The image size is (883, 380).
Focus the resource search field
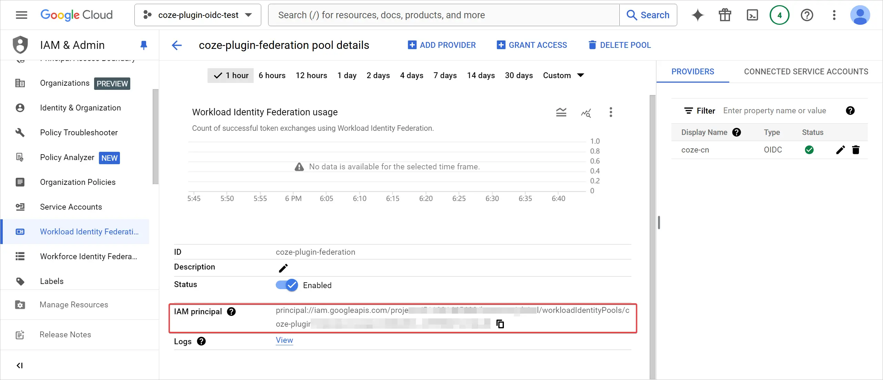[444, 15]
